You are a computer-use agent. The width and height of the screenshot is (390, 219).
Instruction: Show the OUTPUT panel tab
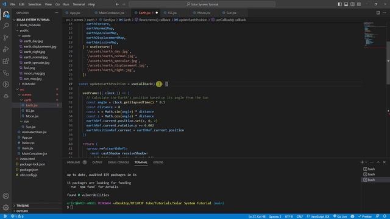pyautogui.click(x=97, y=162)
